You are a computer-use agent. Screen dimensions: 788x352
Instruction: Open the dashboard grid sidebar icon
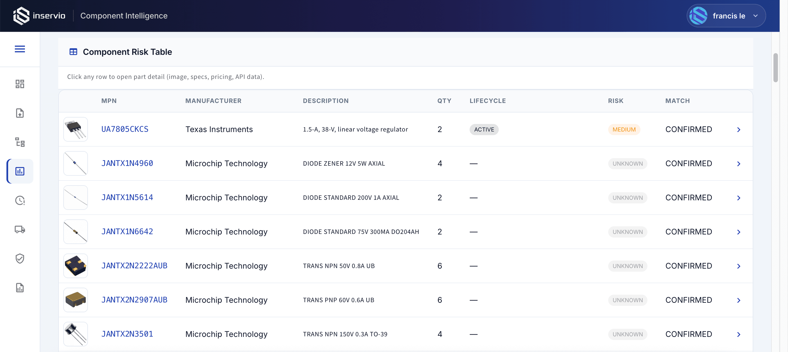(x=20, y=84)
